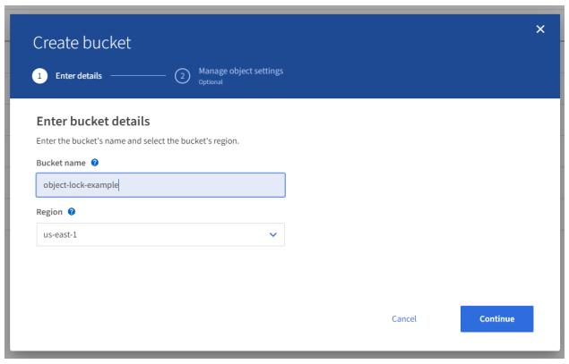Screen dimensions: 569x364
Task: Click the Bucket name field label
Action: point(61,163)
